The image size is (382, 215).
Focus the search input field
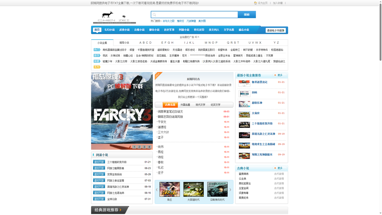[x=194, y=15]
